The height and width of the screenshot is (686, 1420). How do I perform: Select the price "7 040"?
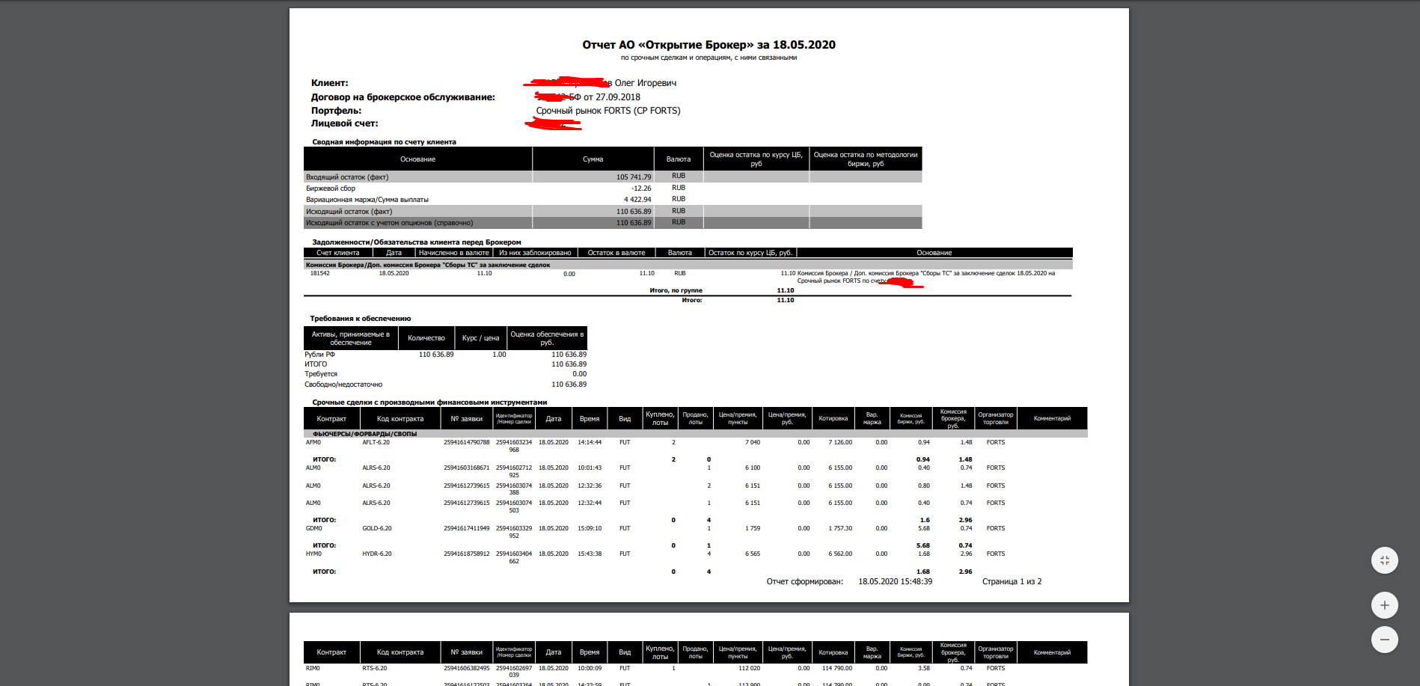point(753,443)
